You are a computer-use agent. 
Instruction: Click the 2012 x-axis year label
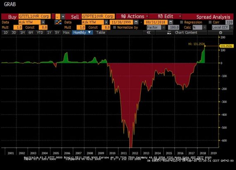point(135,153)
